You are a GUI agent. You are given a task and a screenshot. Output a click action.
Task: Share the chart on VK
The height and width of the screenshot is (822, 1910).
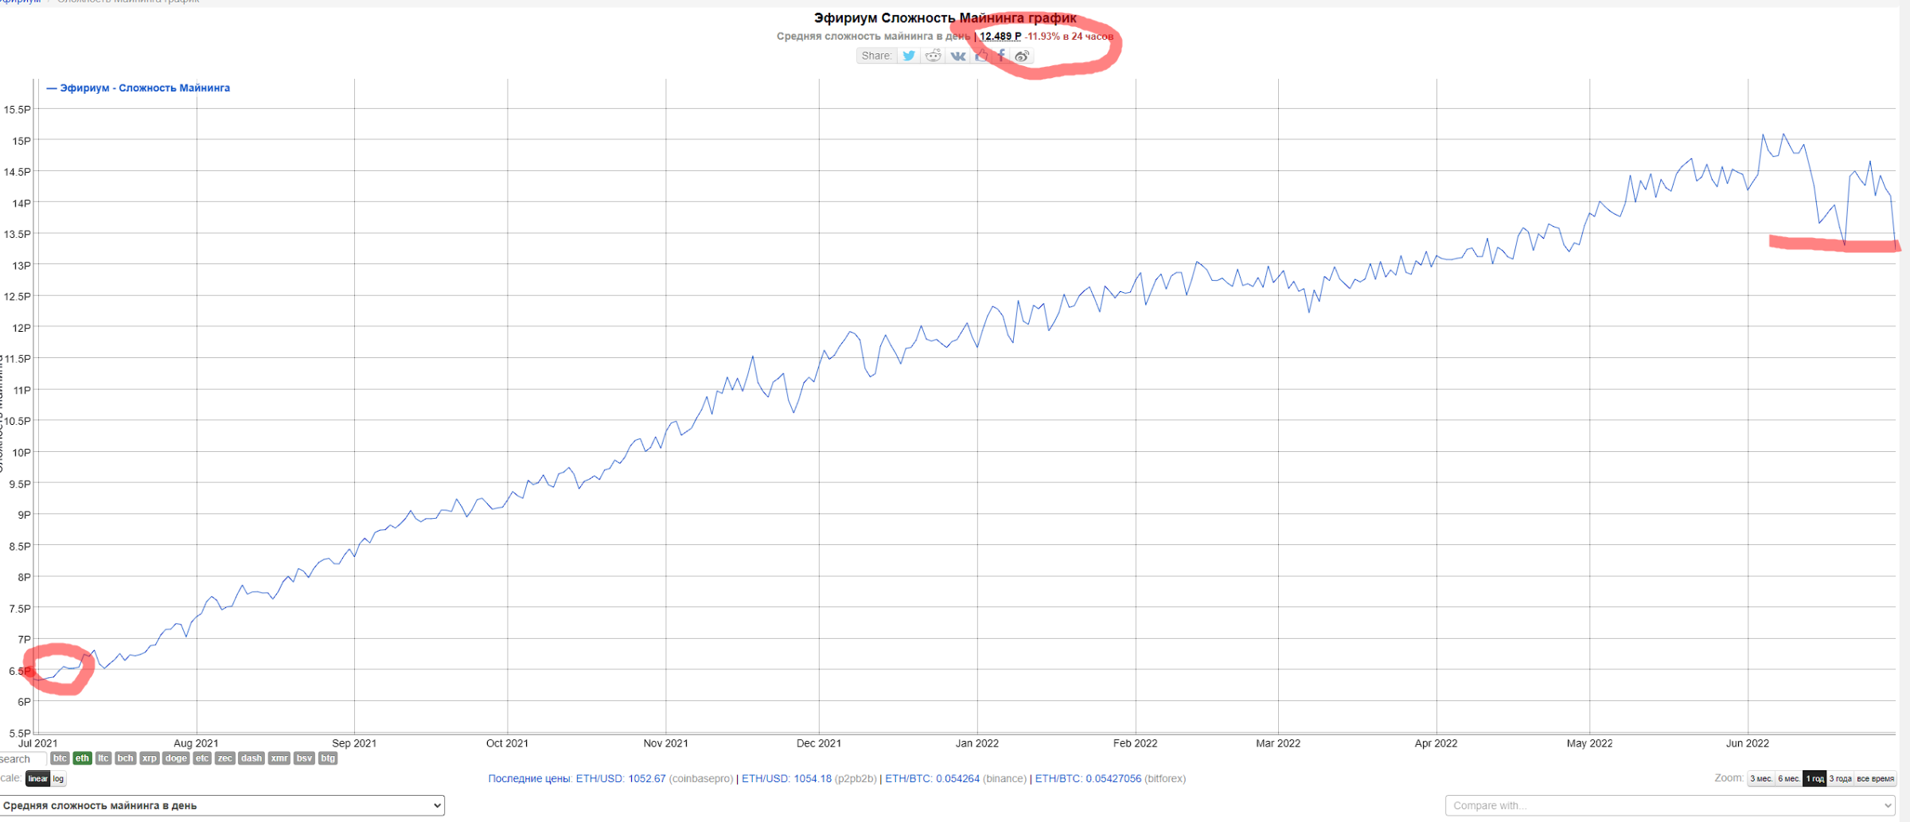click(957, 56)
